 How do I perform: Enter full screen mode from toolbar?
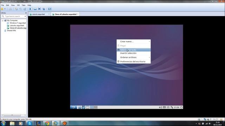tap(39, 9)
